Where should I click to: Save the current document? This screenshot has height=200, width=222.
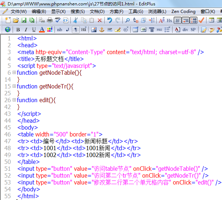24,20
